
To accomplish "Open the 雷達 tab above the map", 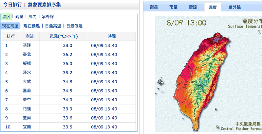I will pyautogui.click(x=193, y=7).
